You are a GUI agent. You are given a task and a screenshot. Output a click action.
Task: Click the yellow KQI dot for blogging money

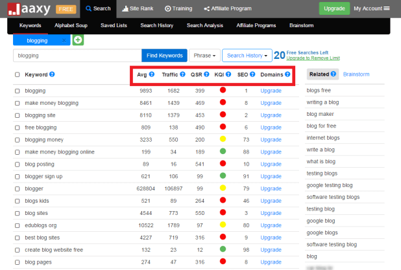(x=223, y=139)
